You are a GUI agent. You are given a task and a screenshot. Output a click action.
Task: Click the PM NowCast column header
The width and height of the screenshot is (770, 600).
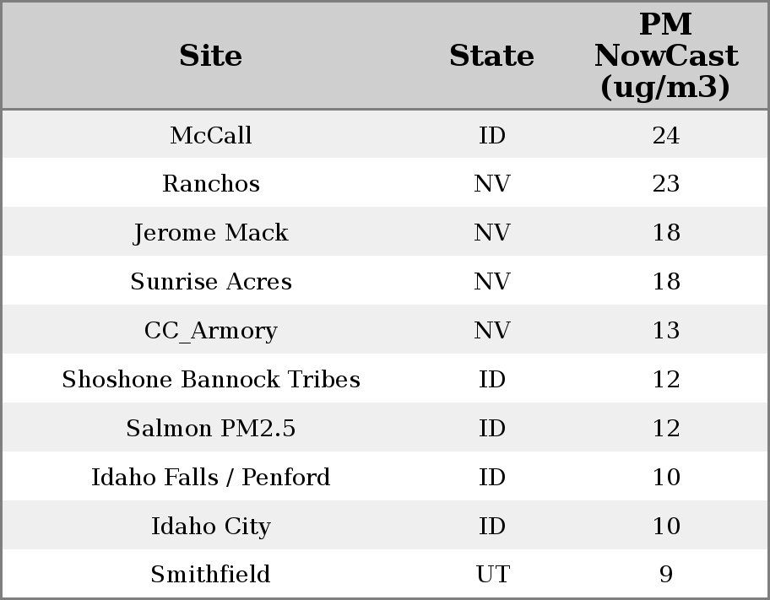coord(665,57)
